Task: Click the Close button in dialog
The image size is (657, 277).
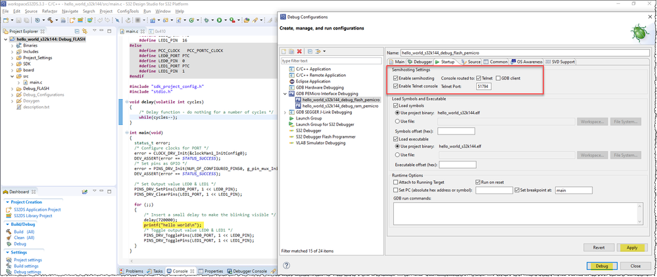Action: pos(635,266)
